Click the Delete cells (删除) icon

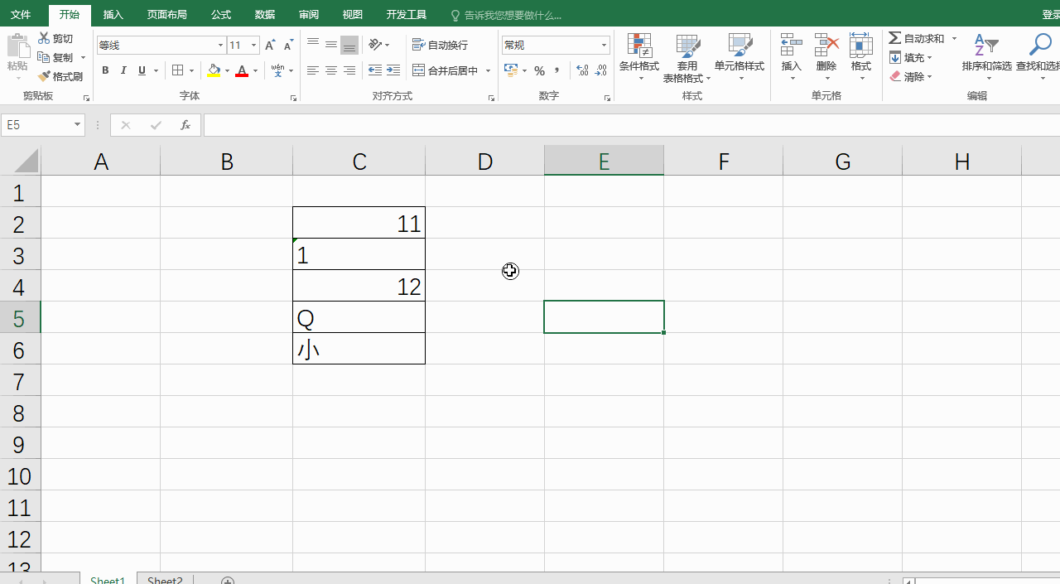826,46
